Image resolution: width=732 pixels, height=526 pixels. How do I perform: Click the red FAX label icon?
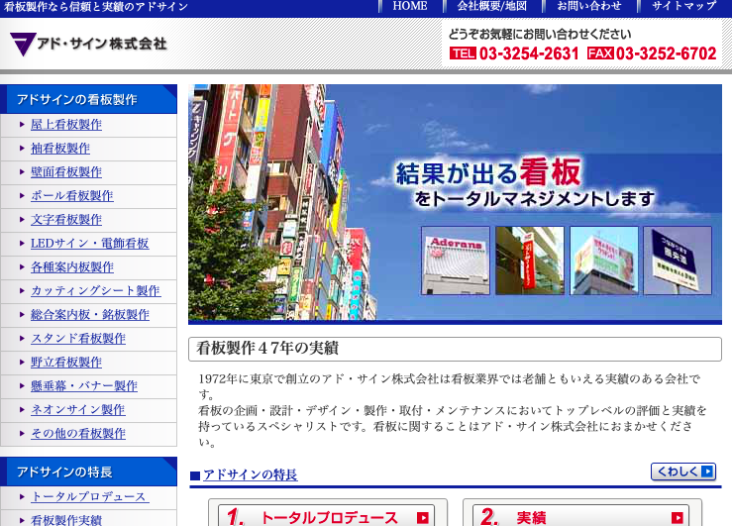point(600,53)
